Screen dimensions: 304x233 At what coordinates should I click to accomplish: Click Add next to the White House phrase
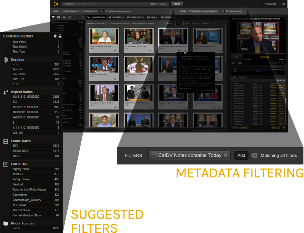point(102,11)
